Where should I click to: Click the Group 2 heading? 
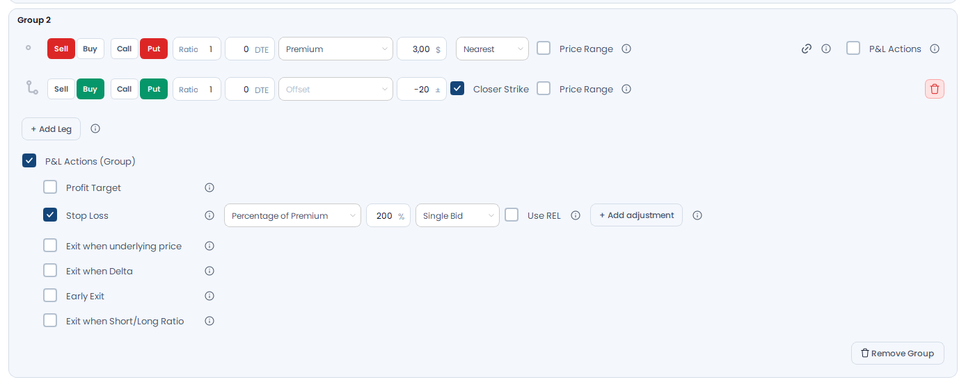coord(34,20)
